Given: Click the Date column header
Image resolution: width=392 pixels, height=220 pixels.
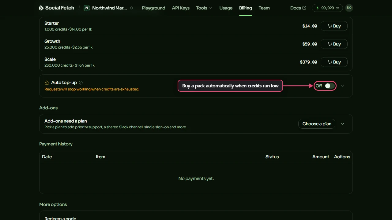Looking at the screenshot, I should point(47,157).
